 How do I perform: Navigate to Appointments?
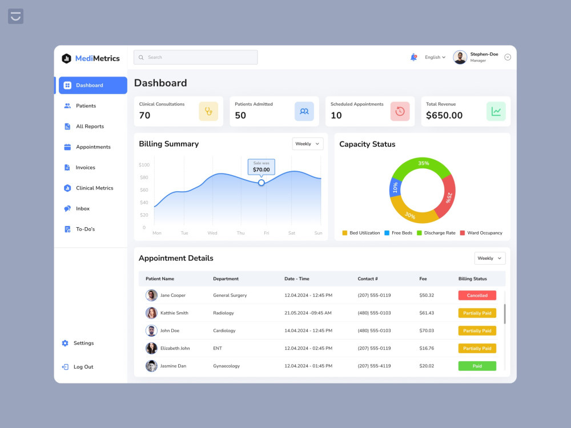[93, 147]
